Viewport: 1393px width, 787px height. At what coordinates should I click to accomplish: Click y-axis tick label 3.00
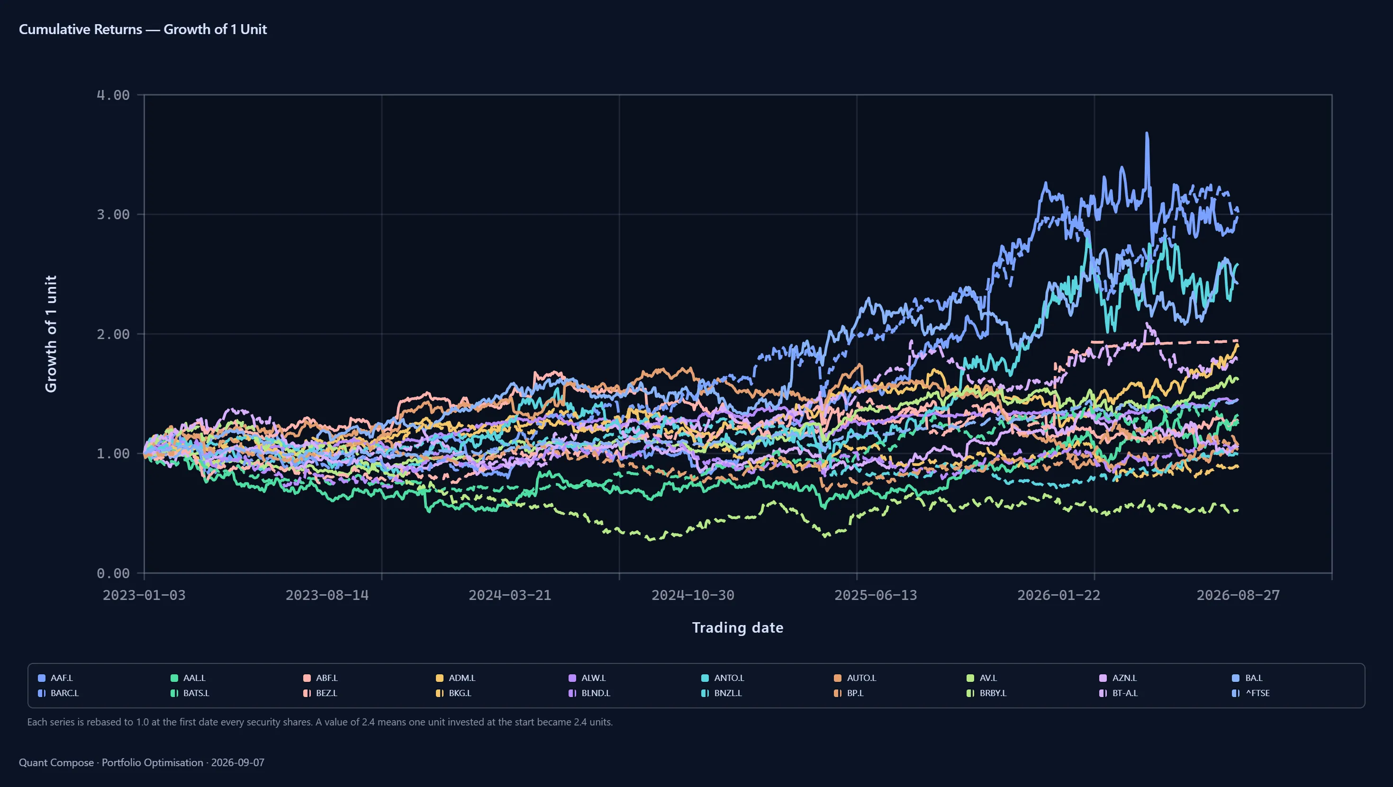[113, 215]
